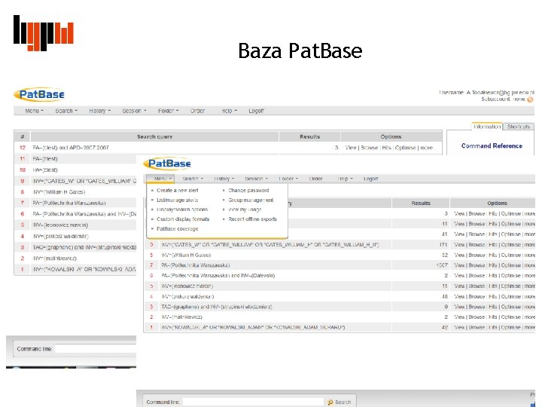Viewport: 542px width, 407px height.
Task: Click View in the front window's William H Gates row
Action: [459, 255]
